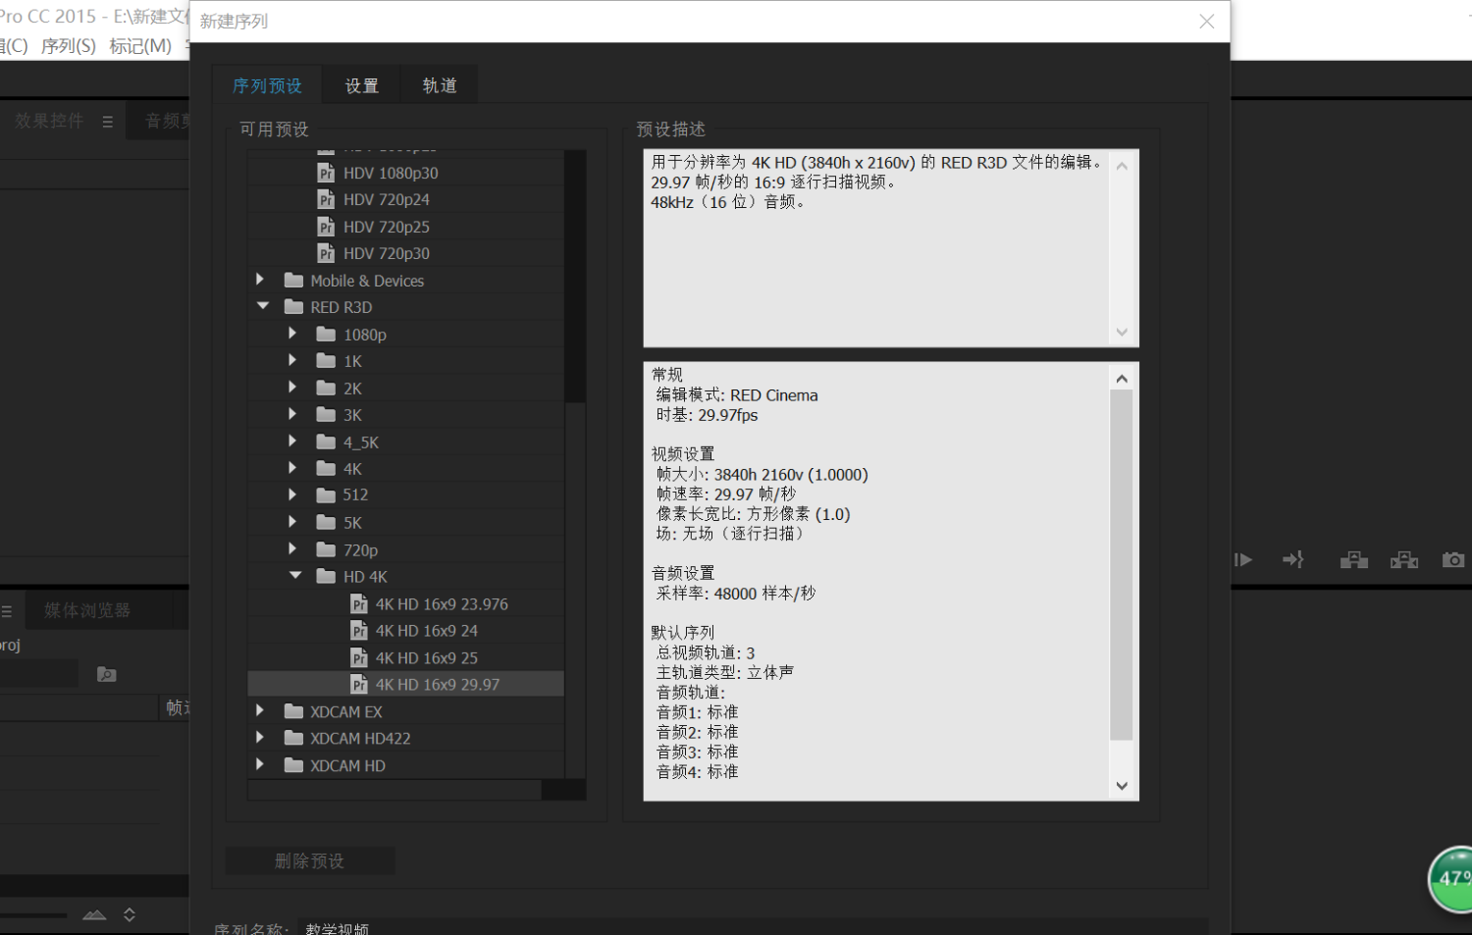The width and height of the screenshot is (1472, 935).
Task: Select the 3K folder row
Action: (405, 415)
